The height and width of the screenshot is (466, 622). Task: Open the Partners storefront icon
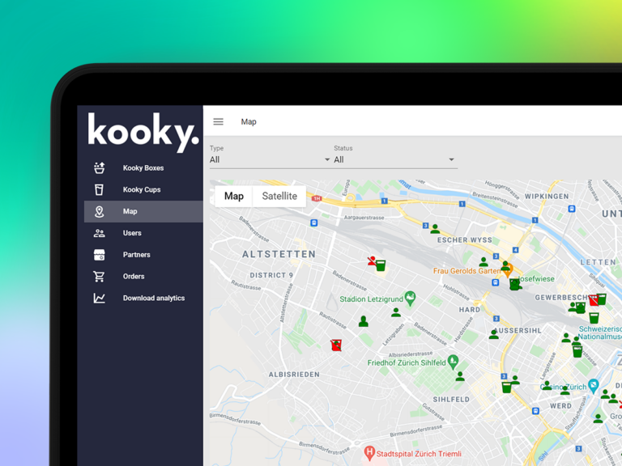[x=99, y=255]
